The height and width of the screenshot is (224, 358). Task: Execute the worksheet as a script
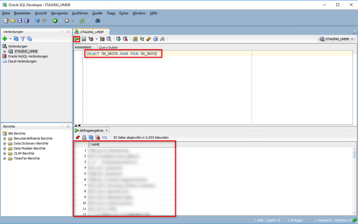(x=83, y=39)
